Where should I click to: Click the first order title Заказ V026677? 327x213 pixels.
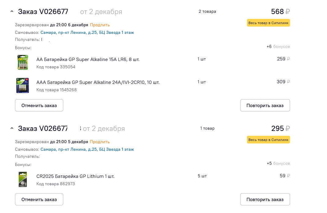click(x=43, y=12)
